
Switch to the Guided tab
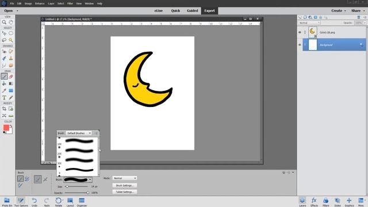(193, 11)
